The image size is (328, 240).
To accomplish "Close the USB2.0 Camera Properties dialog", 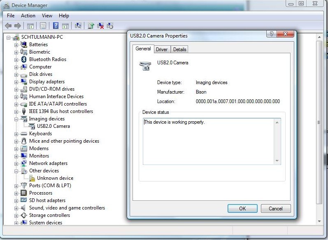I will [285, 34].
